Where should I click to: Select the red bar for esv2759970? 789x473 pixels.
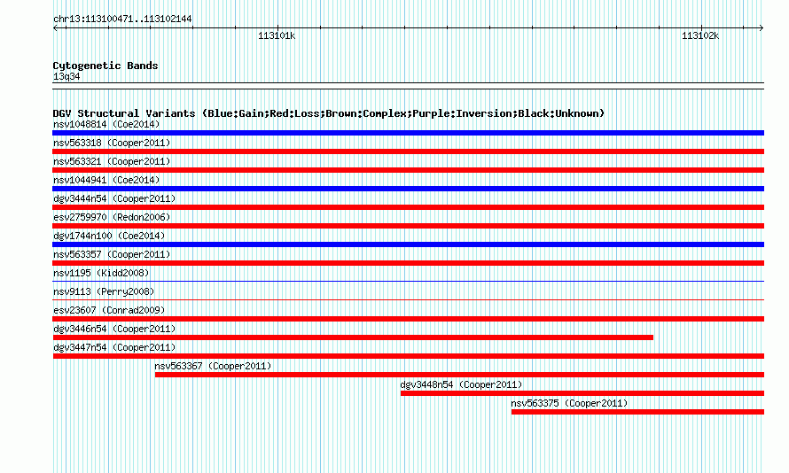click(x=408, y=226)
